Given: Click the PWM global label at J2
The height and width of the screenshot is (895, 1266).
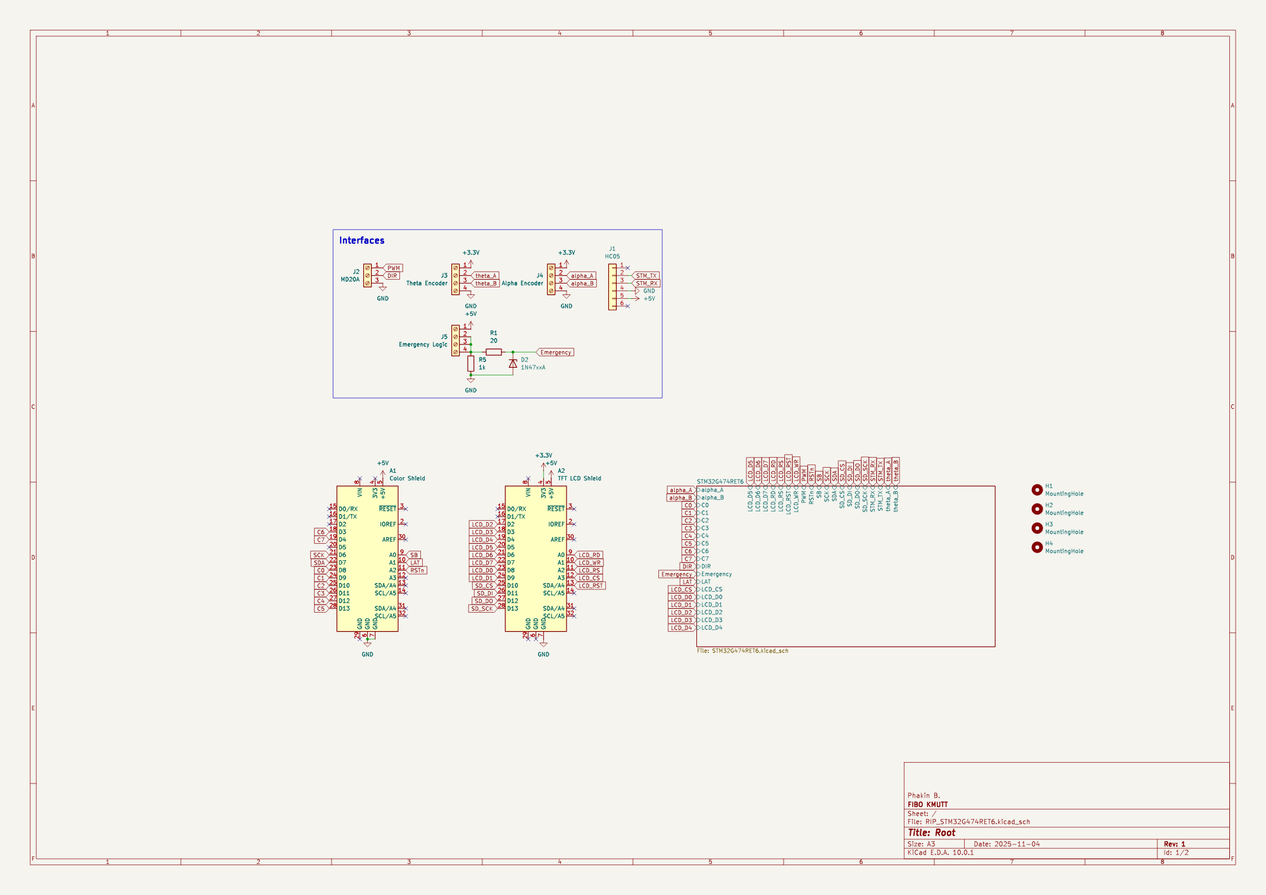Looking at the screenshot, I should point(393,268).
